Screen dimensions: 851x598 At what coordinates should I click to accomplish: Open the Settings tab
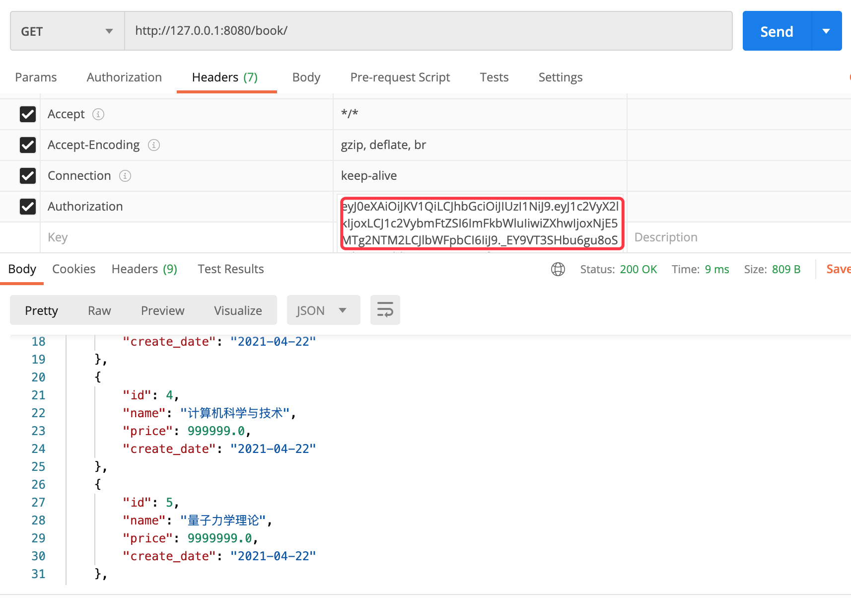[561, 77]
